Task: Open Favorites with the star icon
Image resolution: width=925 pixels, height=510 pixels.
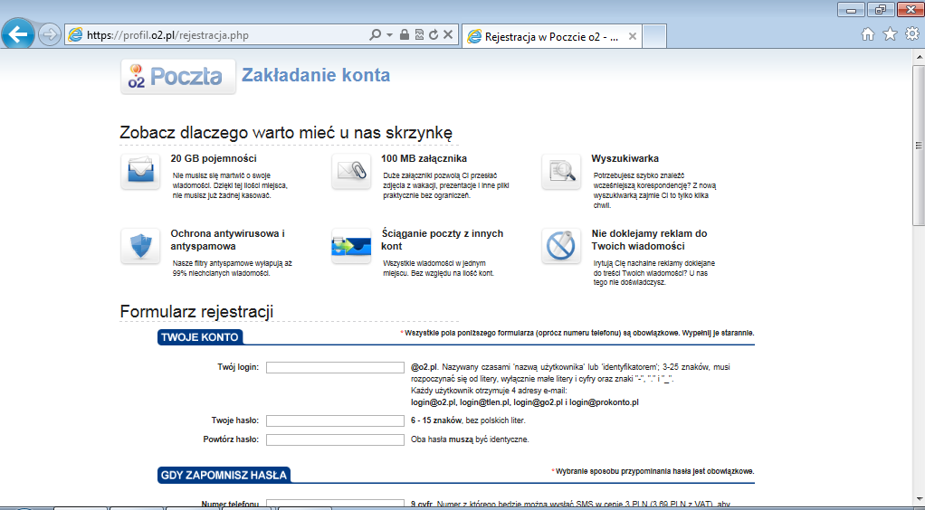Action: (x=890, y=34)
